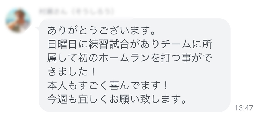Click the きました！ line of the message
Viewport: 259px width, 119px height.
(x=71, y=72)
